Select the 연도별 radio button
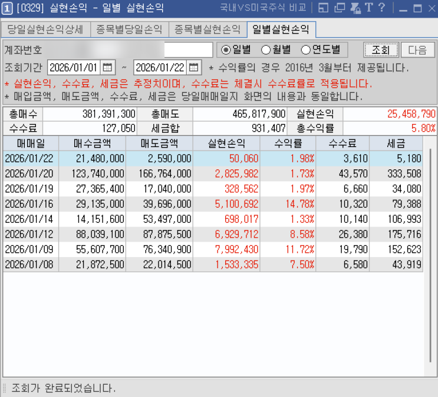This screenshot has width=438, height=397. pos(305,50)
